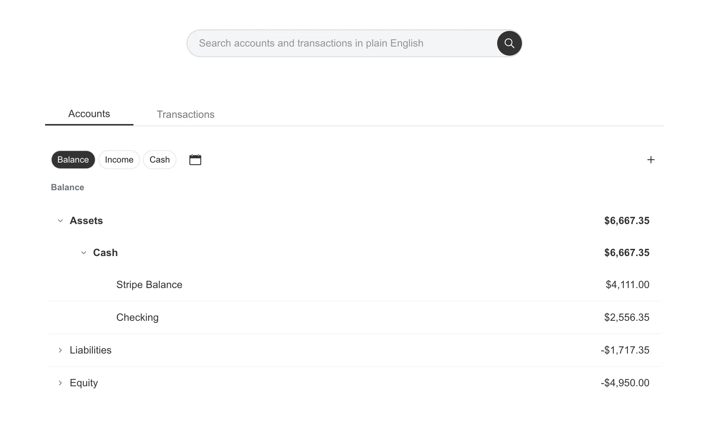
Task: Expand the Equity section chevron
Action: (x=60, y=383)
